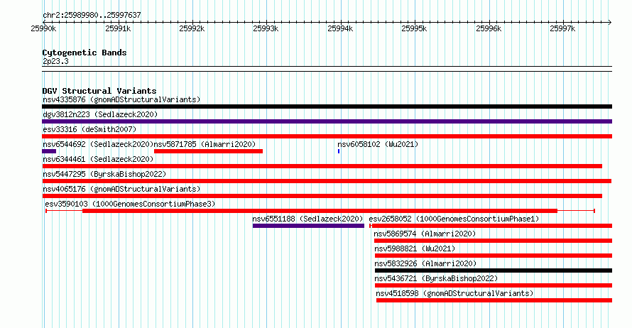Select the red nsv4518598 variant bar

(494, 300)
